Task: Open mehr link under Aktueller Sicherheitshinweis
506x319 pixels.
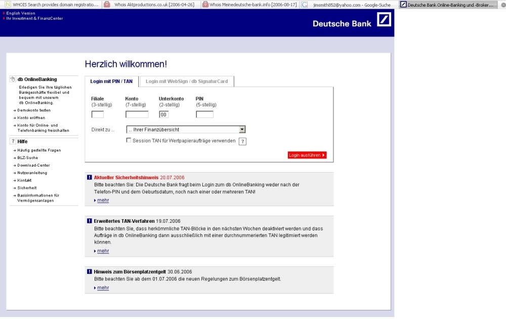Action: (103, 200)
